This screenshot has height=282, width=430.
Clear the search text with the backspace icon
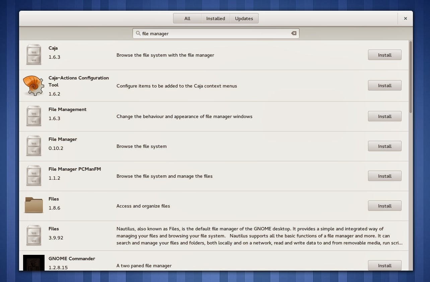pos(294,33)
